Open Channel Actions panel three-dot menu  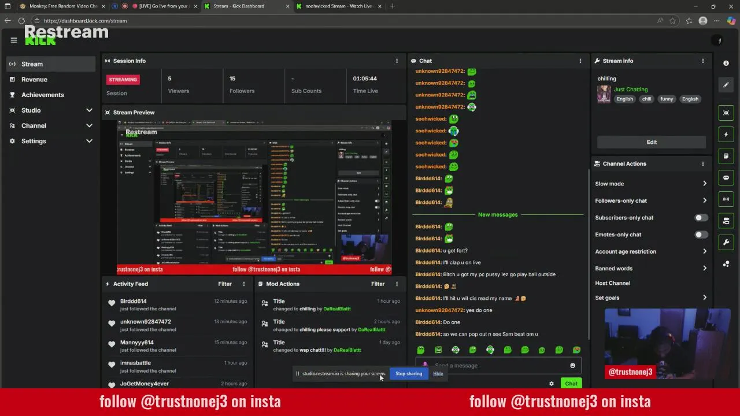click(x=703, y=164)
